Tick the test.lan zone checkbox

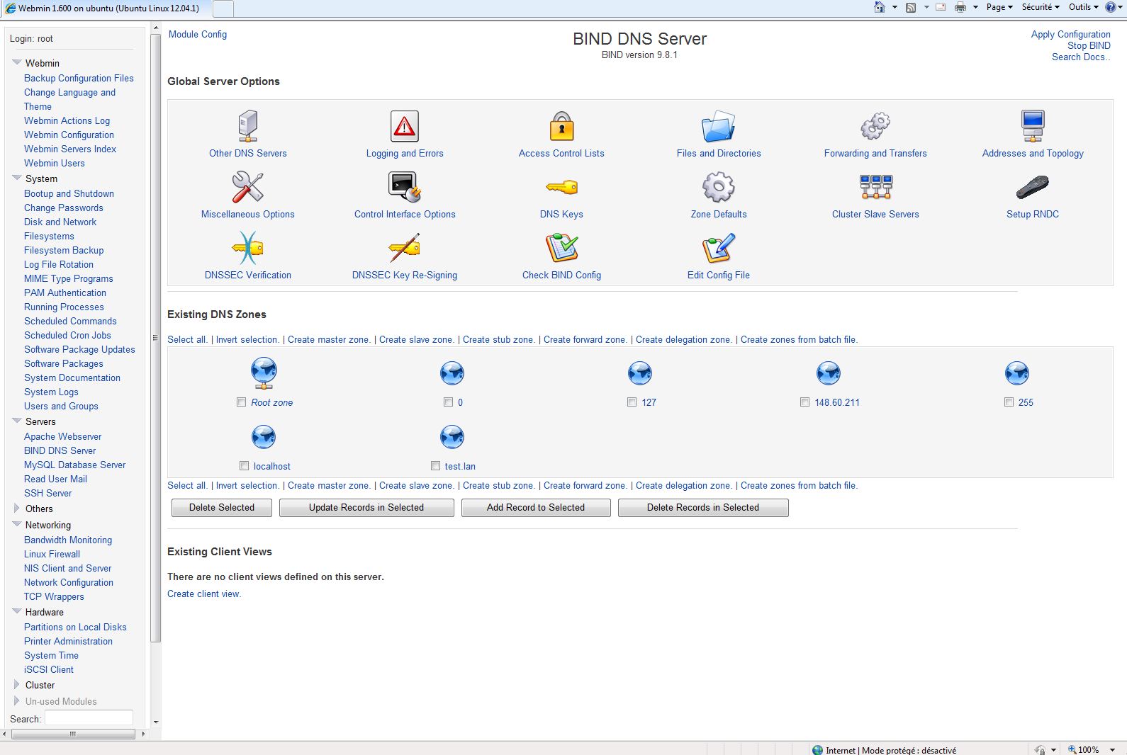(x=435, y=466)
